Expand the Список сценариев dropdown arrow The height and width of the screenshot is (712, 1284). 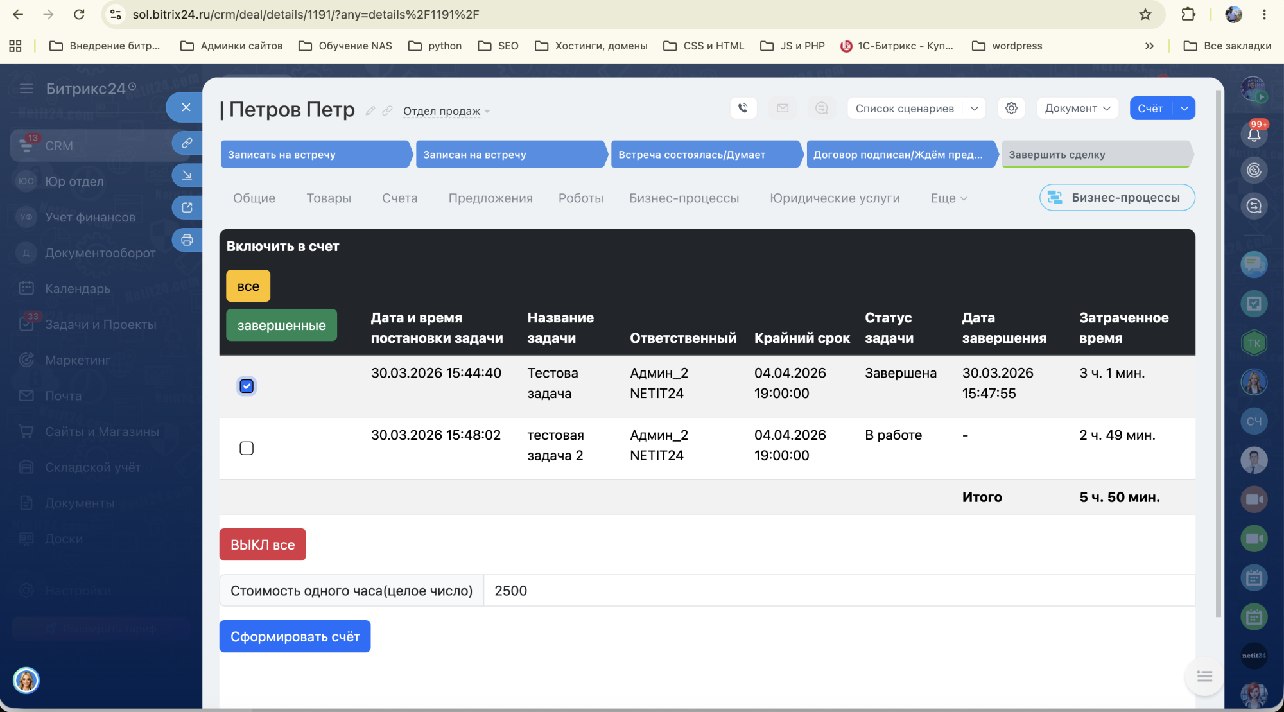pos(974,108)
